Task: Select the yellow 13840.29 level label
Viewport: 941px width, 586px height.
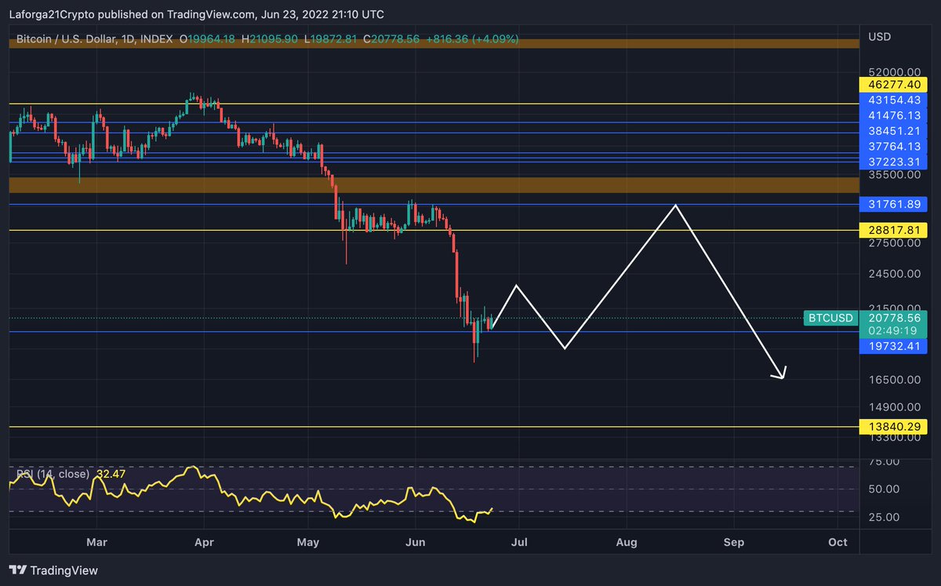Action: [x=893, y=426]
